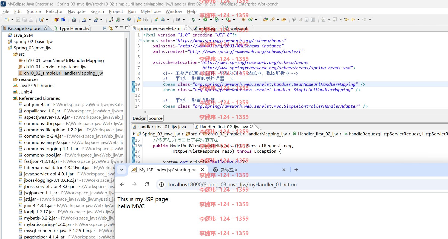Image resolution: width=448 pixels, height=239 pixels.
Task: Open the File menu
Action: 6,11
